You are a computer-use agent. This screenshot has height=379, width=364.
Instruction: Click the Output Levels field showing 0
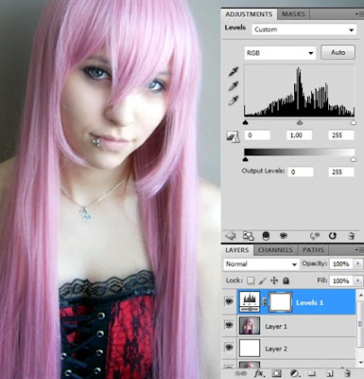point(301,171)
